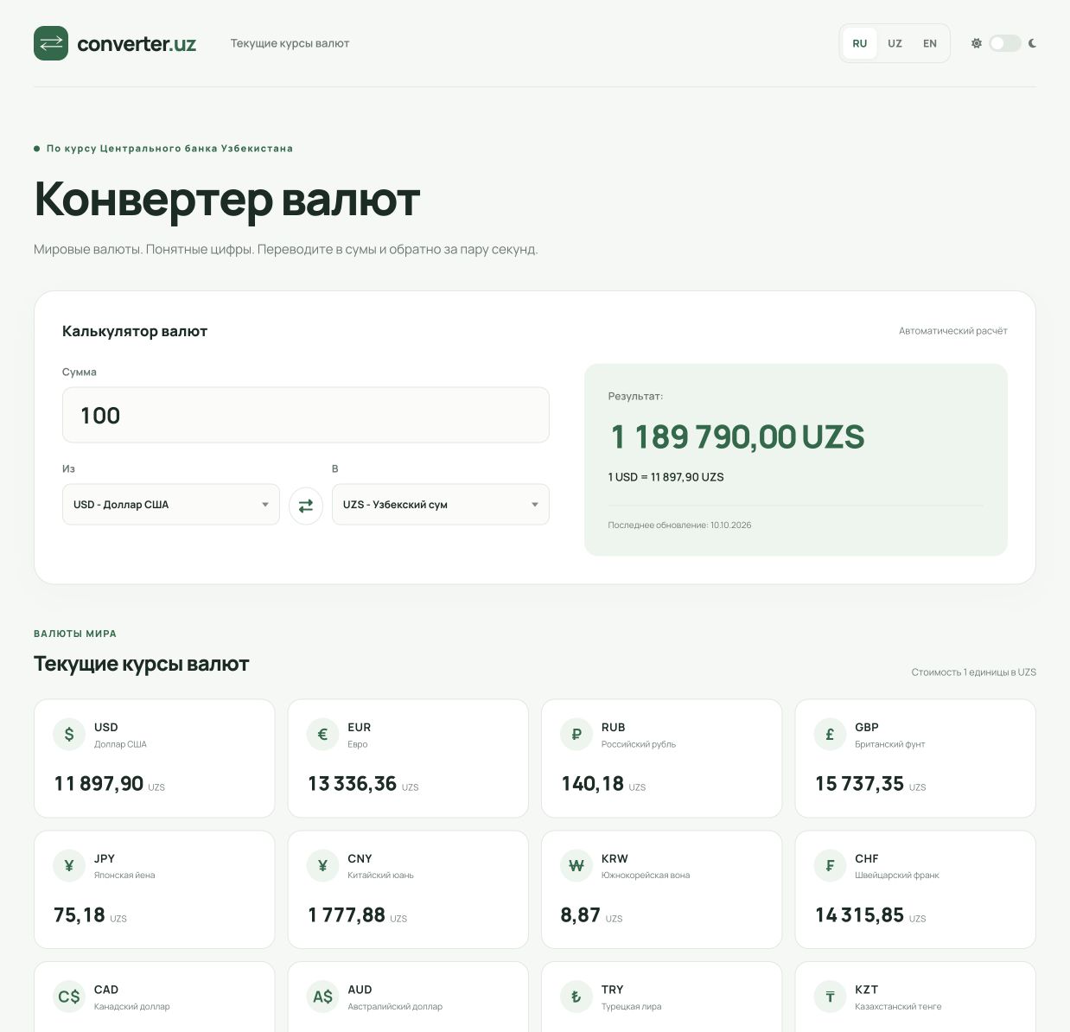Viewport: 1070px width, 1032px height.
Task: Click the Последнее обновление date text
Action: click(679, 526)
